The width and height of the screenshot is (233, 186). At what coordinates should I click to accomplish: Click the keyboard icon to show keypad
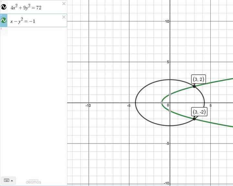6,180
